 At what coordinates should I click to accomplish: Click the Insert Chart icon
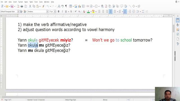79,6
